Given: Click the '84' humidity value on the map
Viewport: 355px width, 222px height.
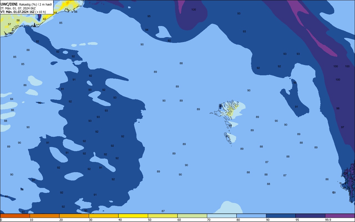Looking at the screenshot, I should point(12,99).
